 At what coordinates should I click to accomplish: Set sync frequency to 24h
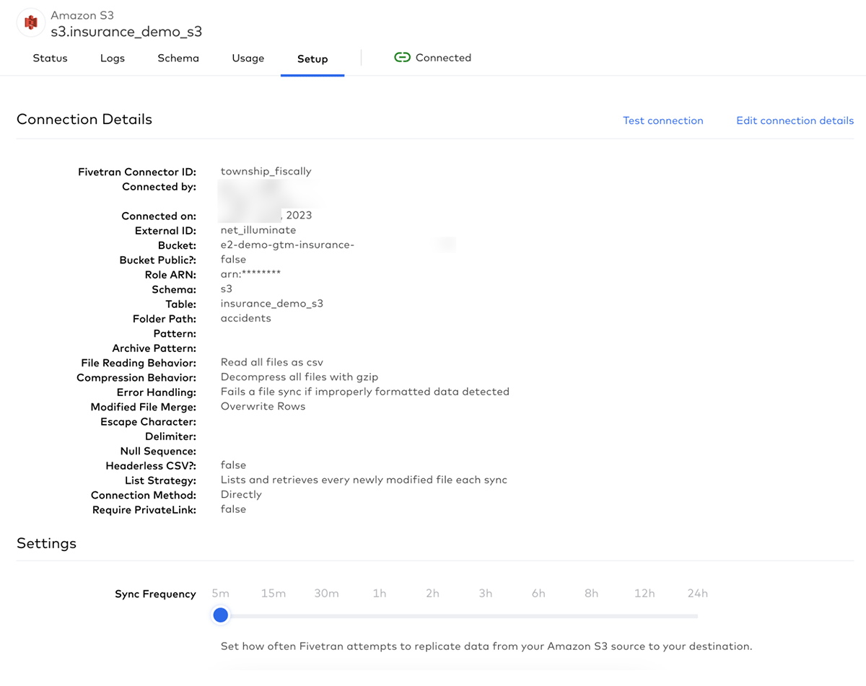point(697,615)
